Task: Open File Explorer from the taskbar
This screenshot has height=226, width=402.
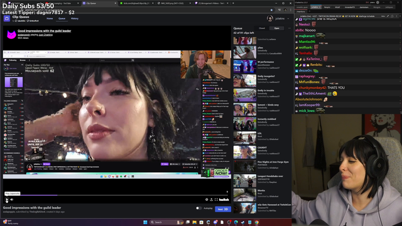Action: tap(195, 222)
